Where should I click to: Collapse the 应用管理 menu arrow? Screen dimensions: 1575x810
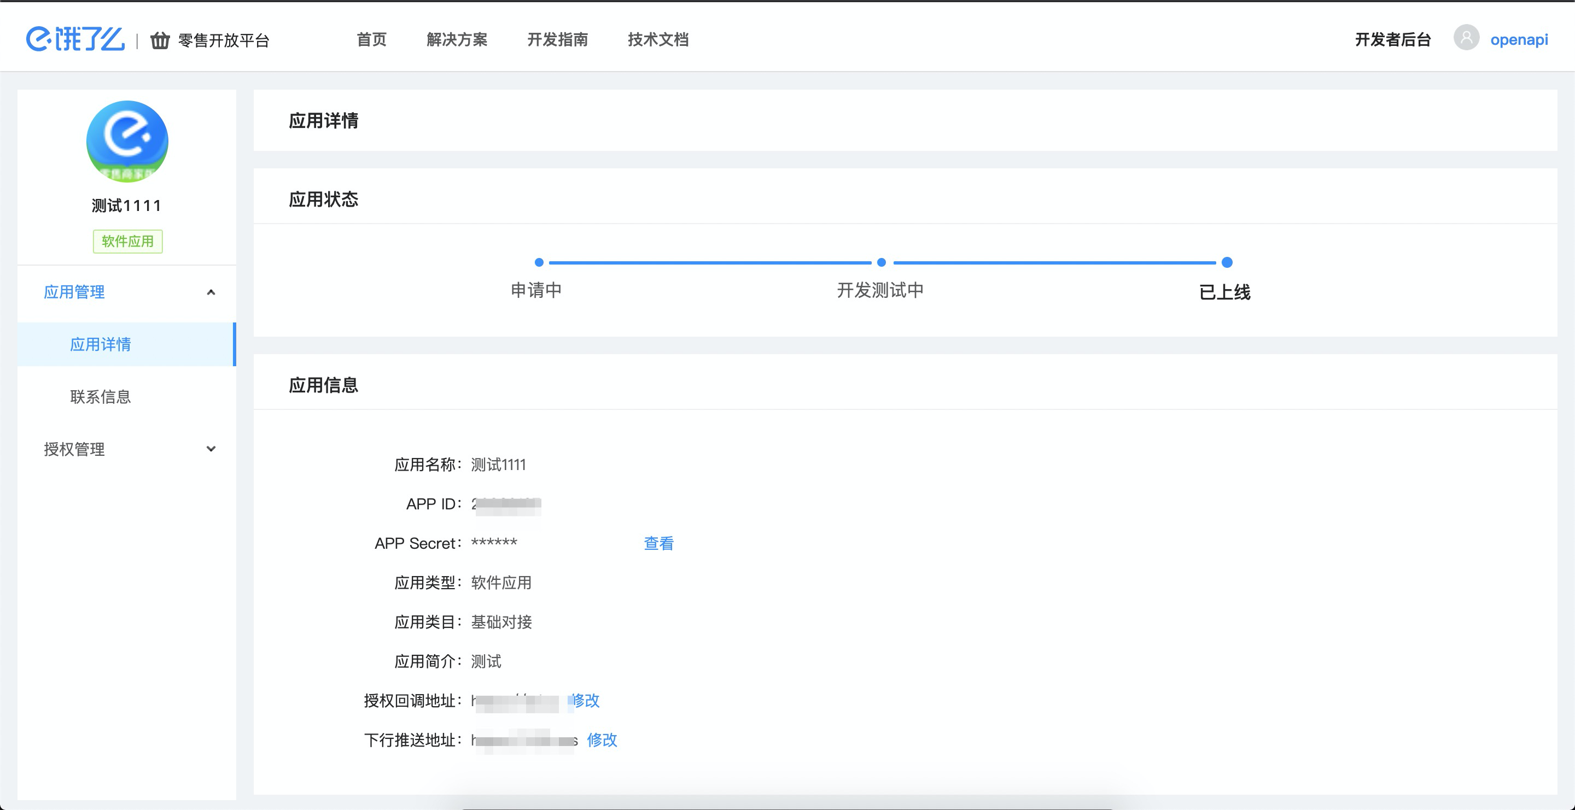pyautogui.click(x=211, y=292)
